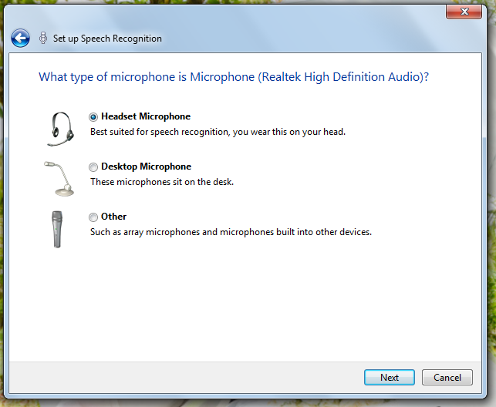The width and height of the screenshot is (496, 407).
Task: Click the headset microphone picture
Action: click(60, 129)
